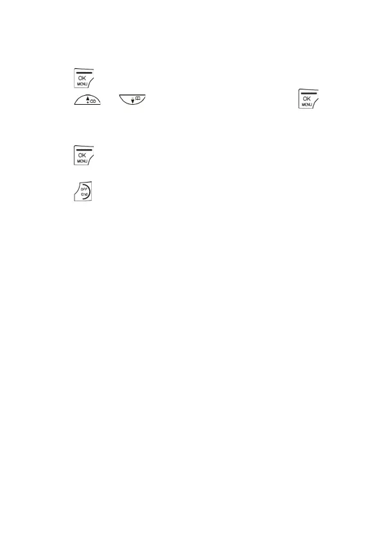Click the plus sign on the up key
This screenshot has width=382, height=540.
(x=88, y=103)
